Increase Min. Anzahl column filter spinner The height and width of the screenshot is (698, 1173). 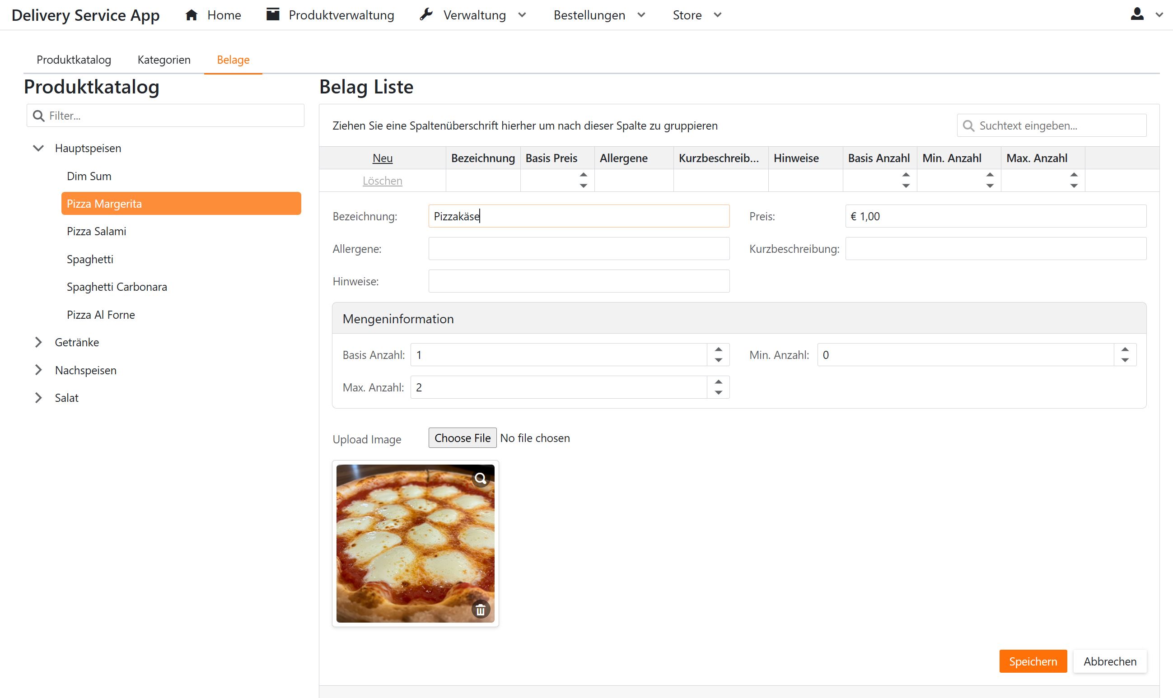[990, 175]
